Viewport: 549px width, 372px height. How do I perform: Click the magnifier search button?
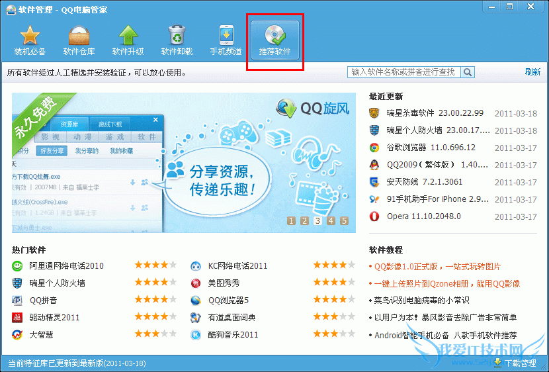[x=468, y=72]
